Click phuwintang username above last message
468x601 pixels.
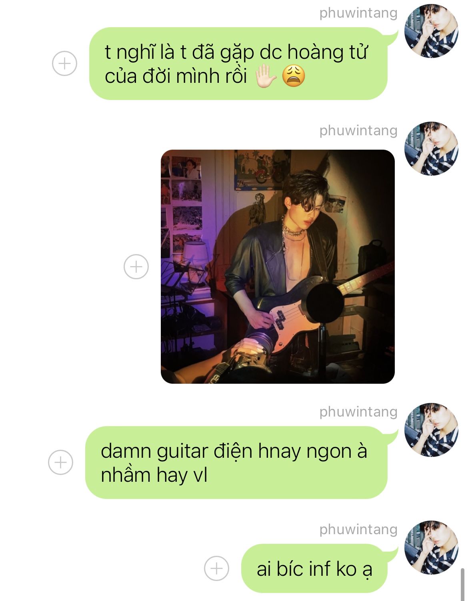358,529
